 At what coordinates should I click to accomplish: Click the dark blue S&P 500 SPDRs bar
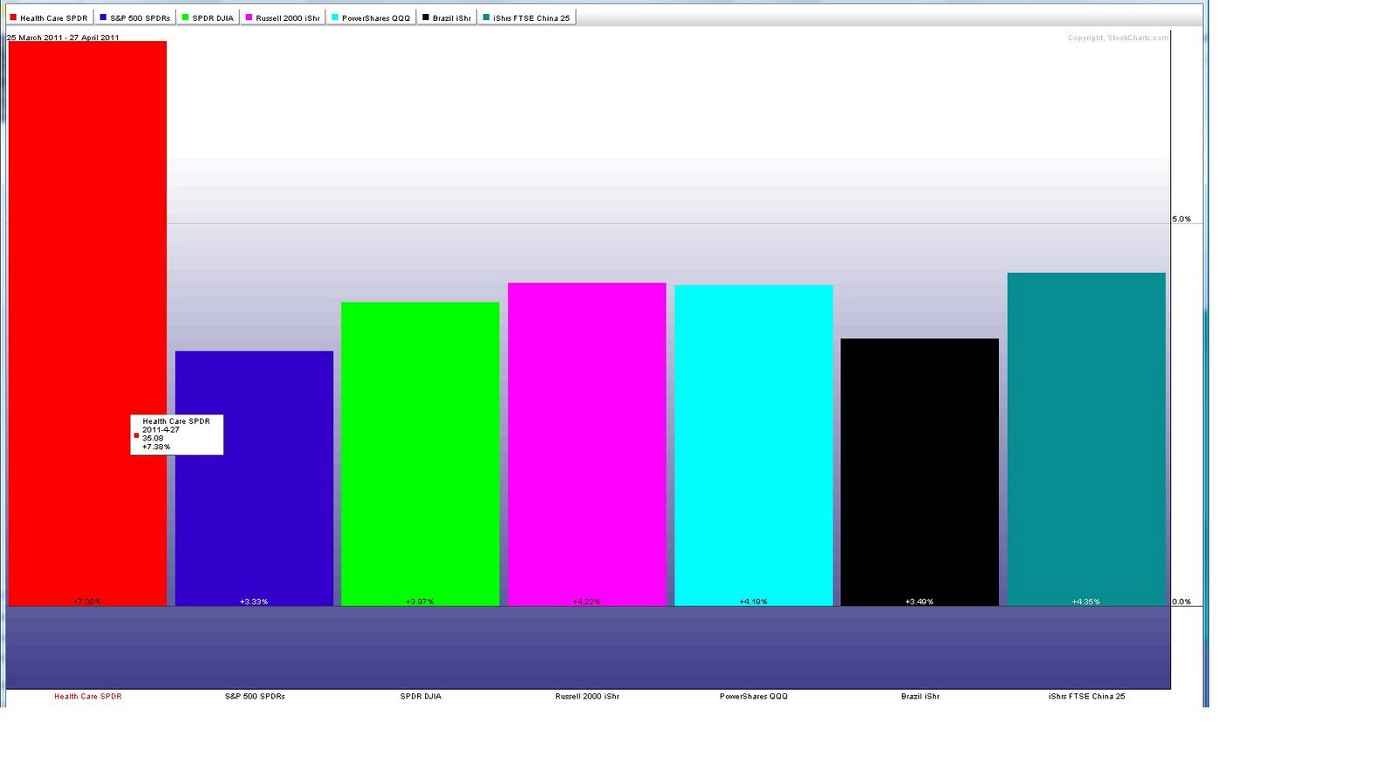coord(254,479)
